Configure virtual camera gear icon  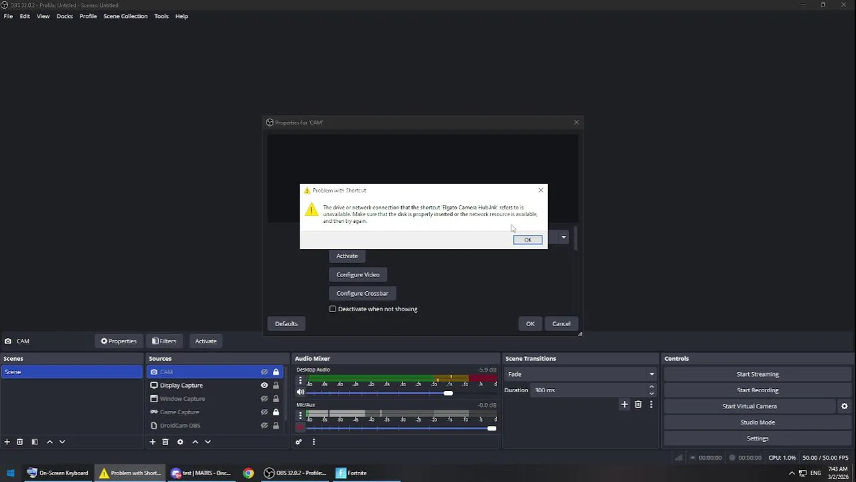point(844,406)
